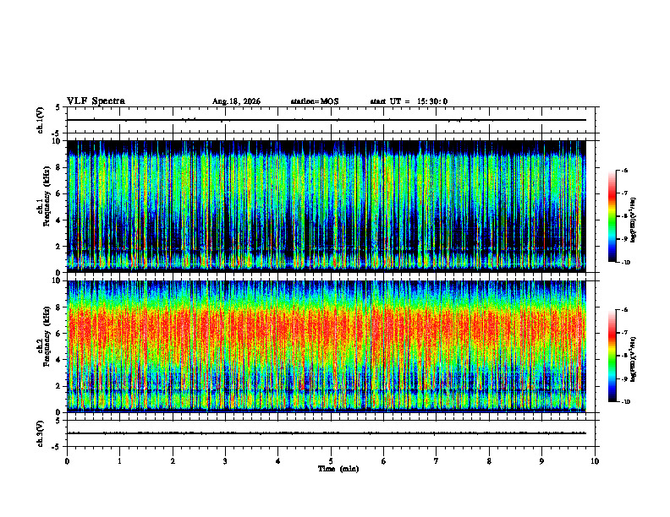The width and height of the screenshot is (670, 517).
Task: Click the ch.2 colorbar -7 tick label
Action: coord(625,333)
